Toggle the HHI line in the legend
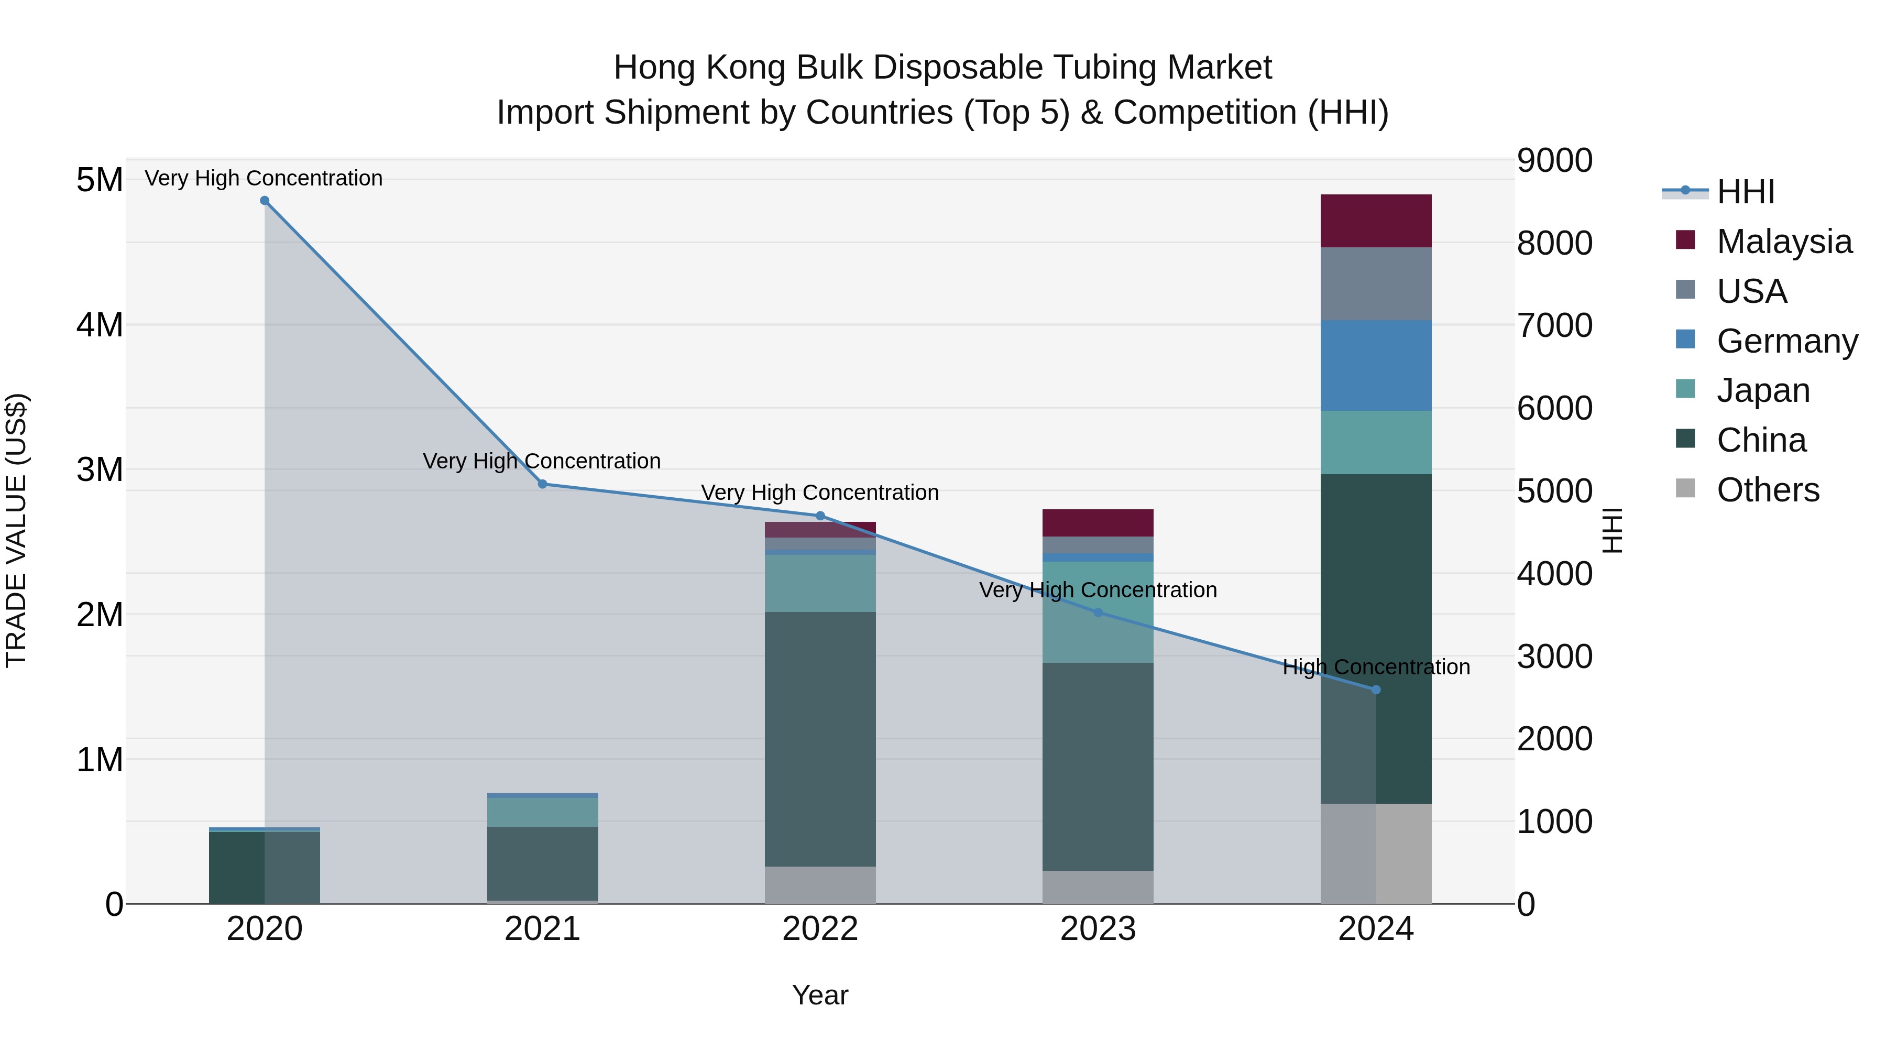 (x=1718, y=192)
